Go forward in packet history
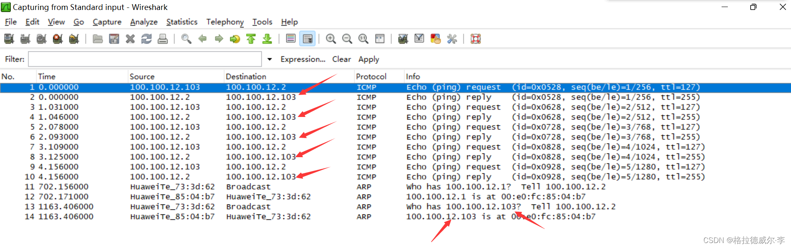The height and width of the screenshot is (248, 791). 219,39
